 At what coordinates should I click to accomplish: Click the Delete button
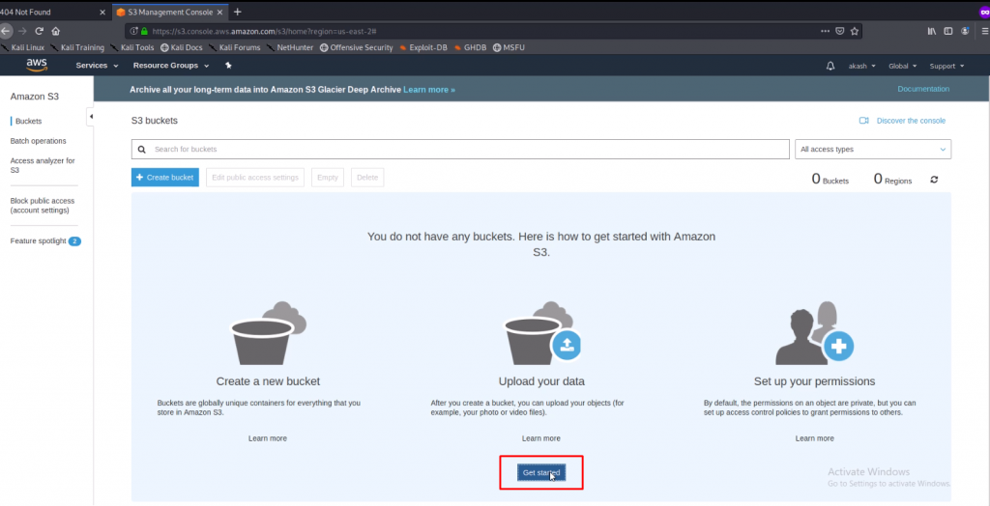pos(367,178)
